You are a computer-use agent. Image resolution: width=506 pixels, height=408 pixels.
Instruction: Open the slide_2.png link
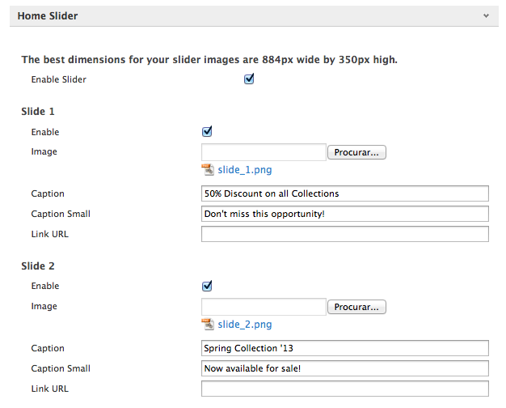244,324
